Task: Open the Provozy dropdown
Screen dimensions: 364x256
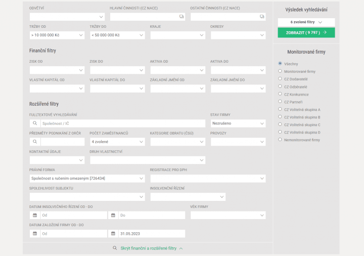Action: coord(238,142)
